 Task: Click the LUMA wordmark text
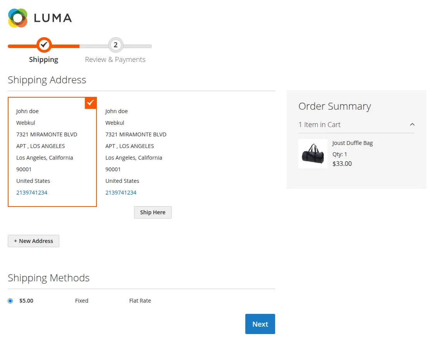coord(53,18)
